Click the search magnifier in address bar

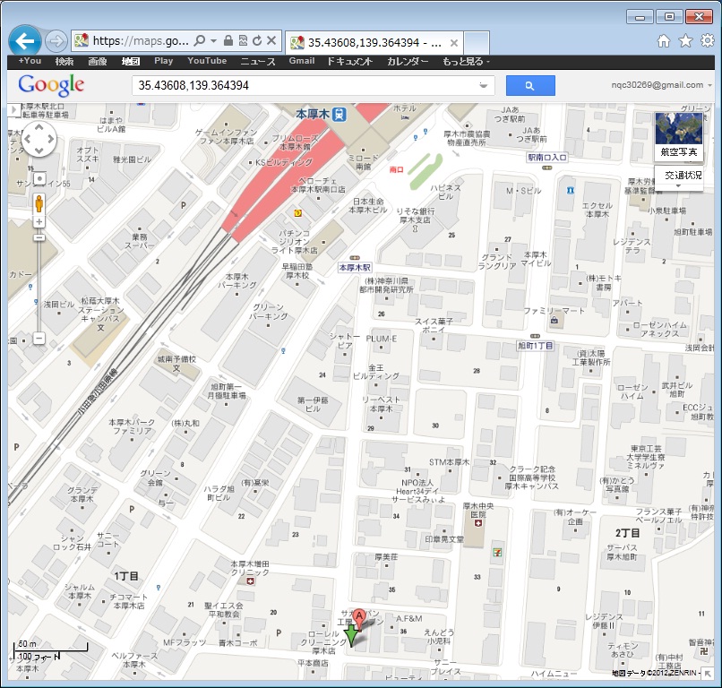pos(200,40)
